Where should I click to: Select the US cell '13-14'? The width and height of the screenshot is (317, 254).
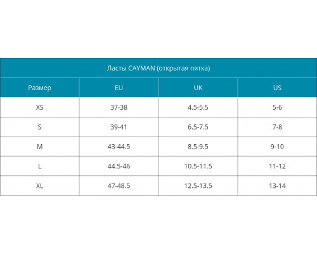pos(277,186)
